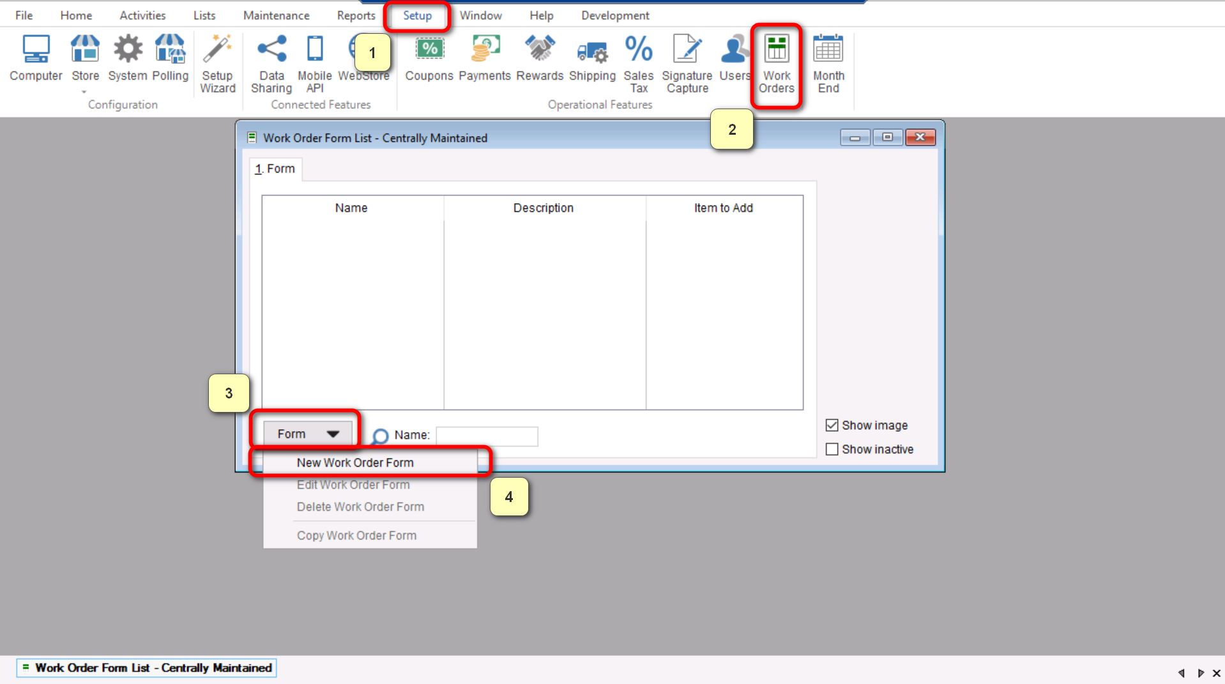Open Sales Tax percent icon
Image resolution: width=1225 pixels, height=684 pixels.
638,63
